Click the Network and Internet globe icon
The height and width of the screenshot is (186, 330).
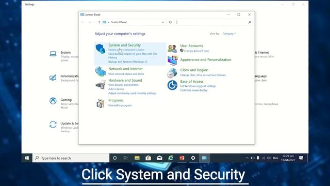point(101,71)
